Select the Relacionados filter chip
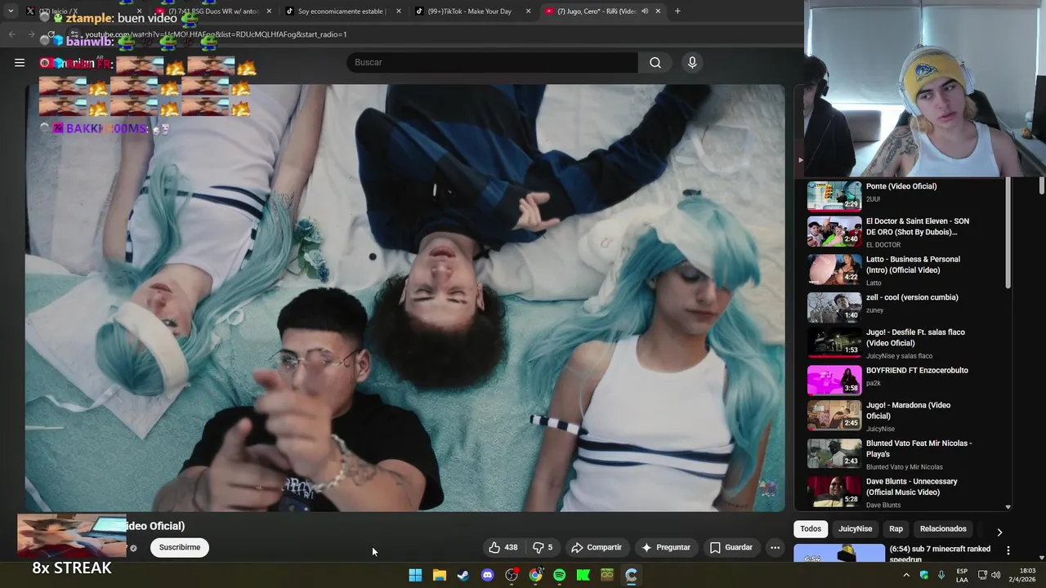The image size is (1046, 588). 943,528
